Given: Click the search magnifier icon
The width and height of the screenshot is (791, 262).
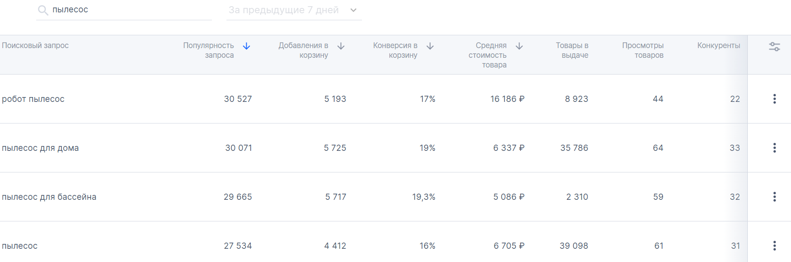Looking at the screenshot, I should pos(43,10).
